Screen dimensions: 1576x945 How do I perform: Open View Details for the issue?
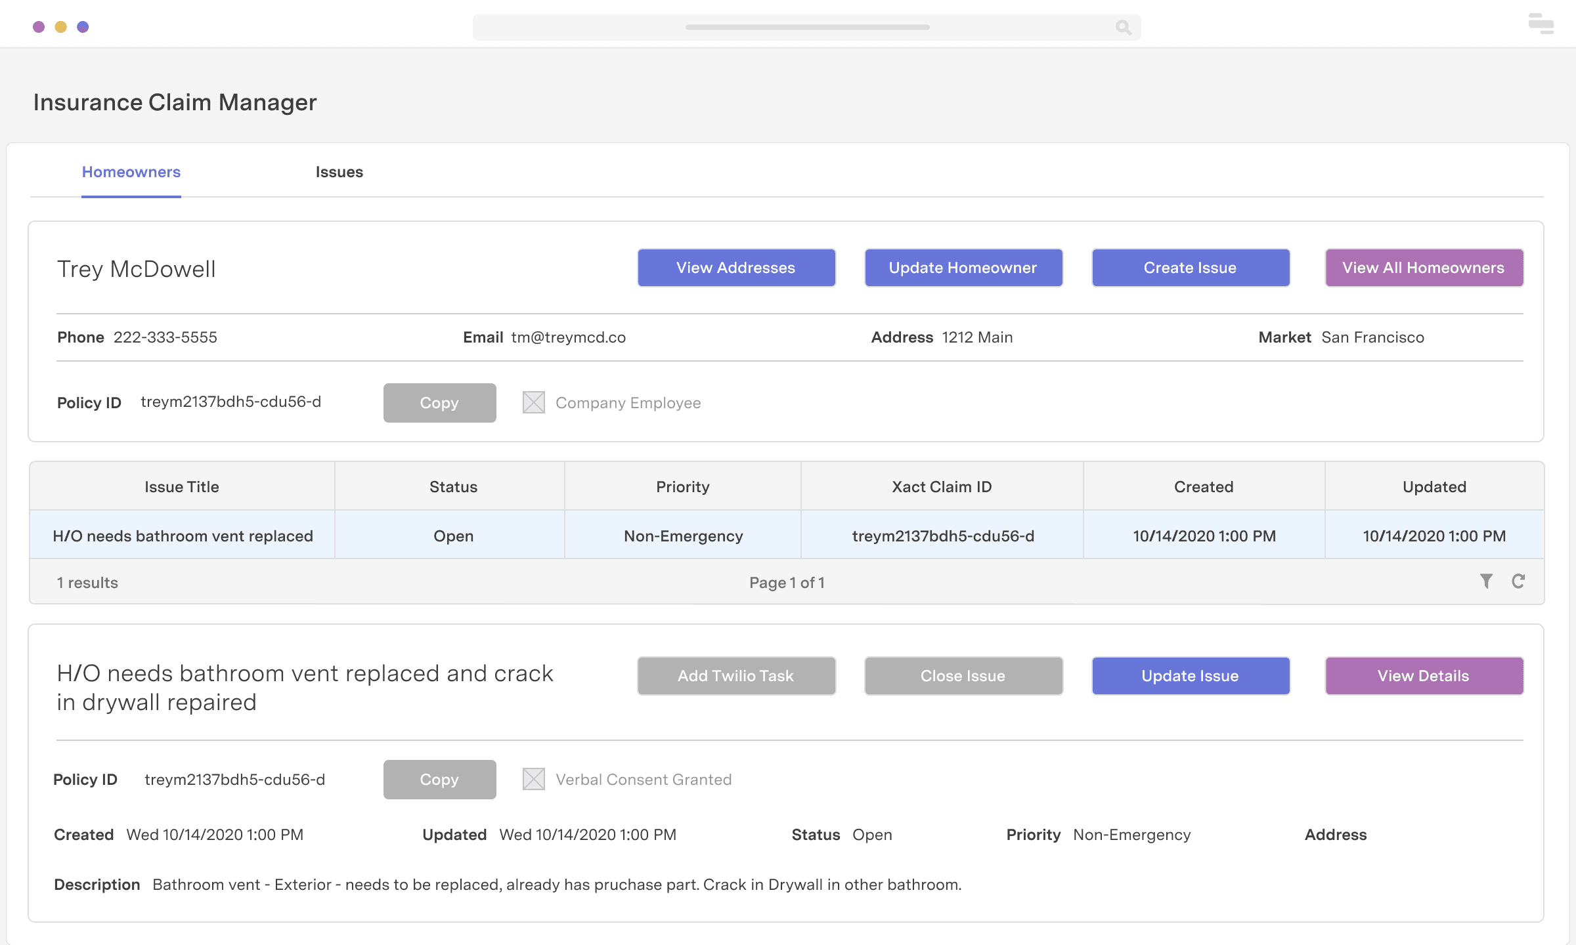pyautogui.click(x=1424, y=676)
